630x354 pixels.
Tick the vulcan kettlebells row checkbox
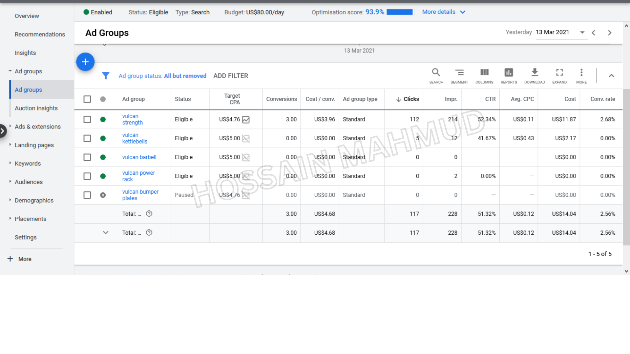pos(87,138)
